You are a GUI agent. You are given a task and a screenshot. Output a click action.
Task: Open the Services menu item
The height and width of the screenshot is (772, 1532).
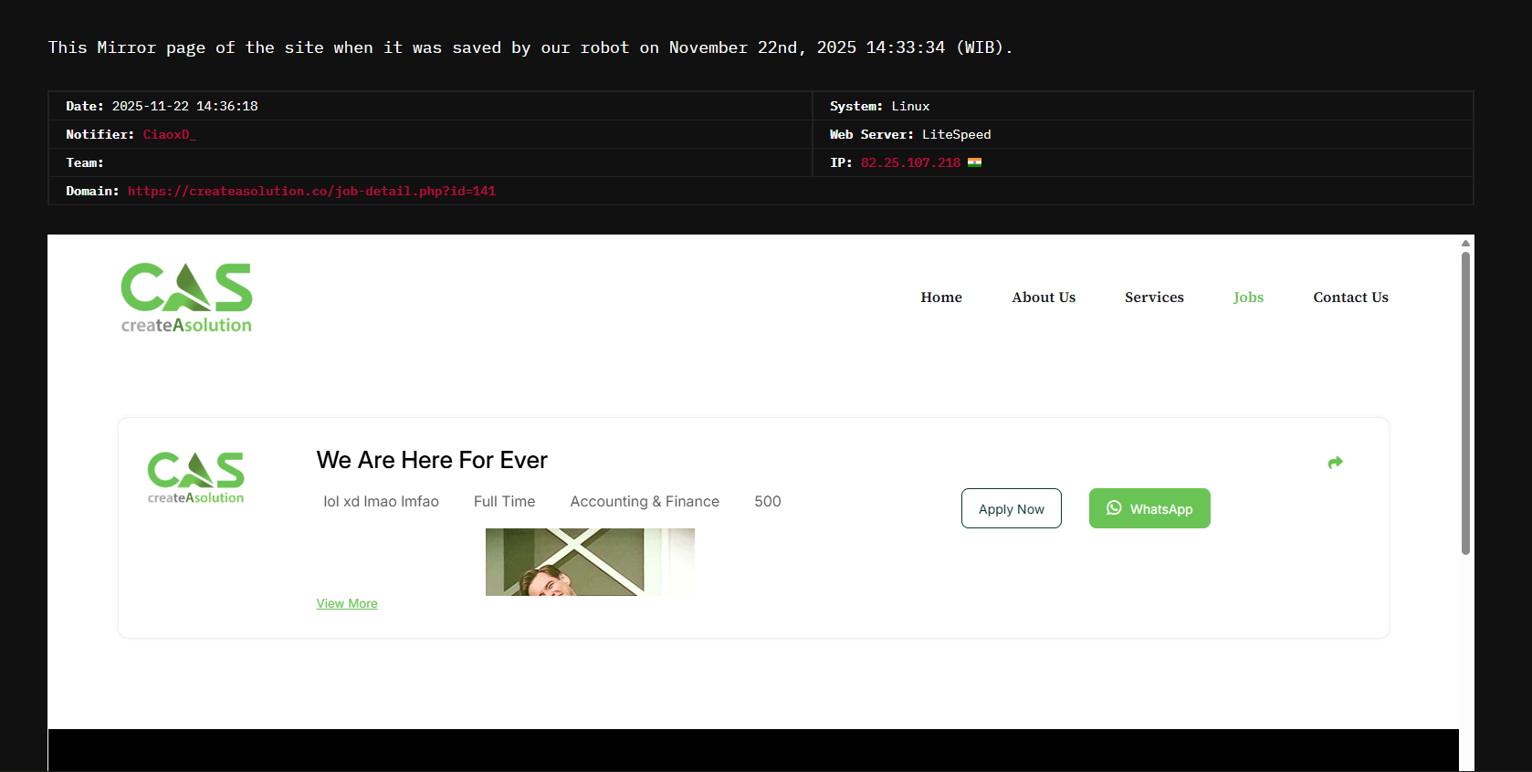pos(1153,297)
